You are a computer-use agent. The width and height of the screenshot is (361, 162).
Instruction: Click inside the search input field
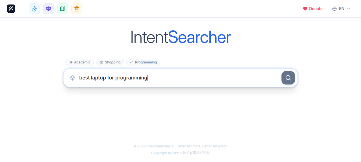[169, 78]
